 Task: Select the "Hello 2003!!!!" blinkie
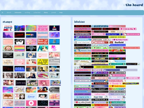(131, 83)
